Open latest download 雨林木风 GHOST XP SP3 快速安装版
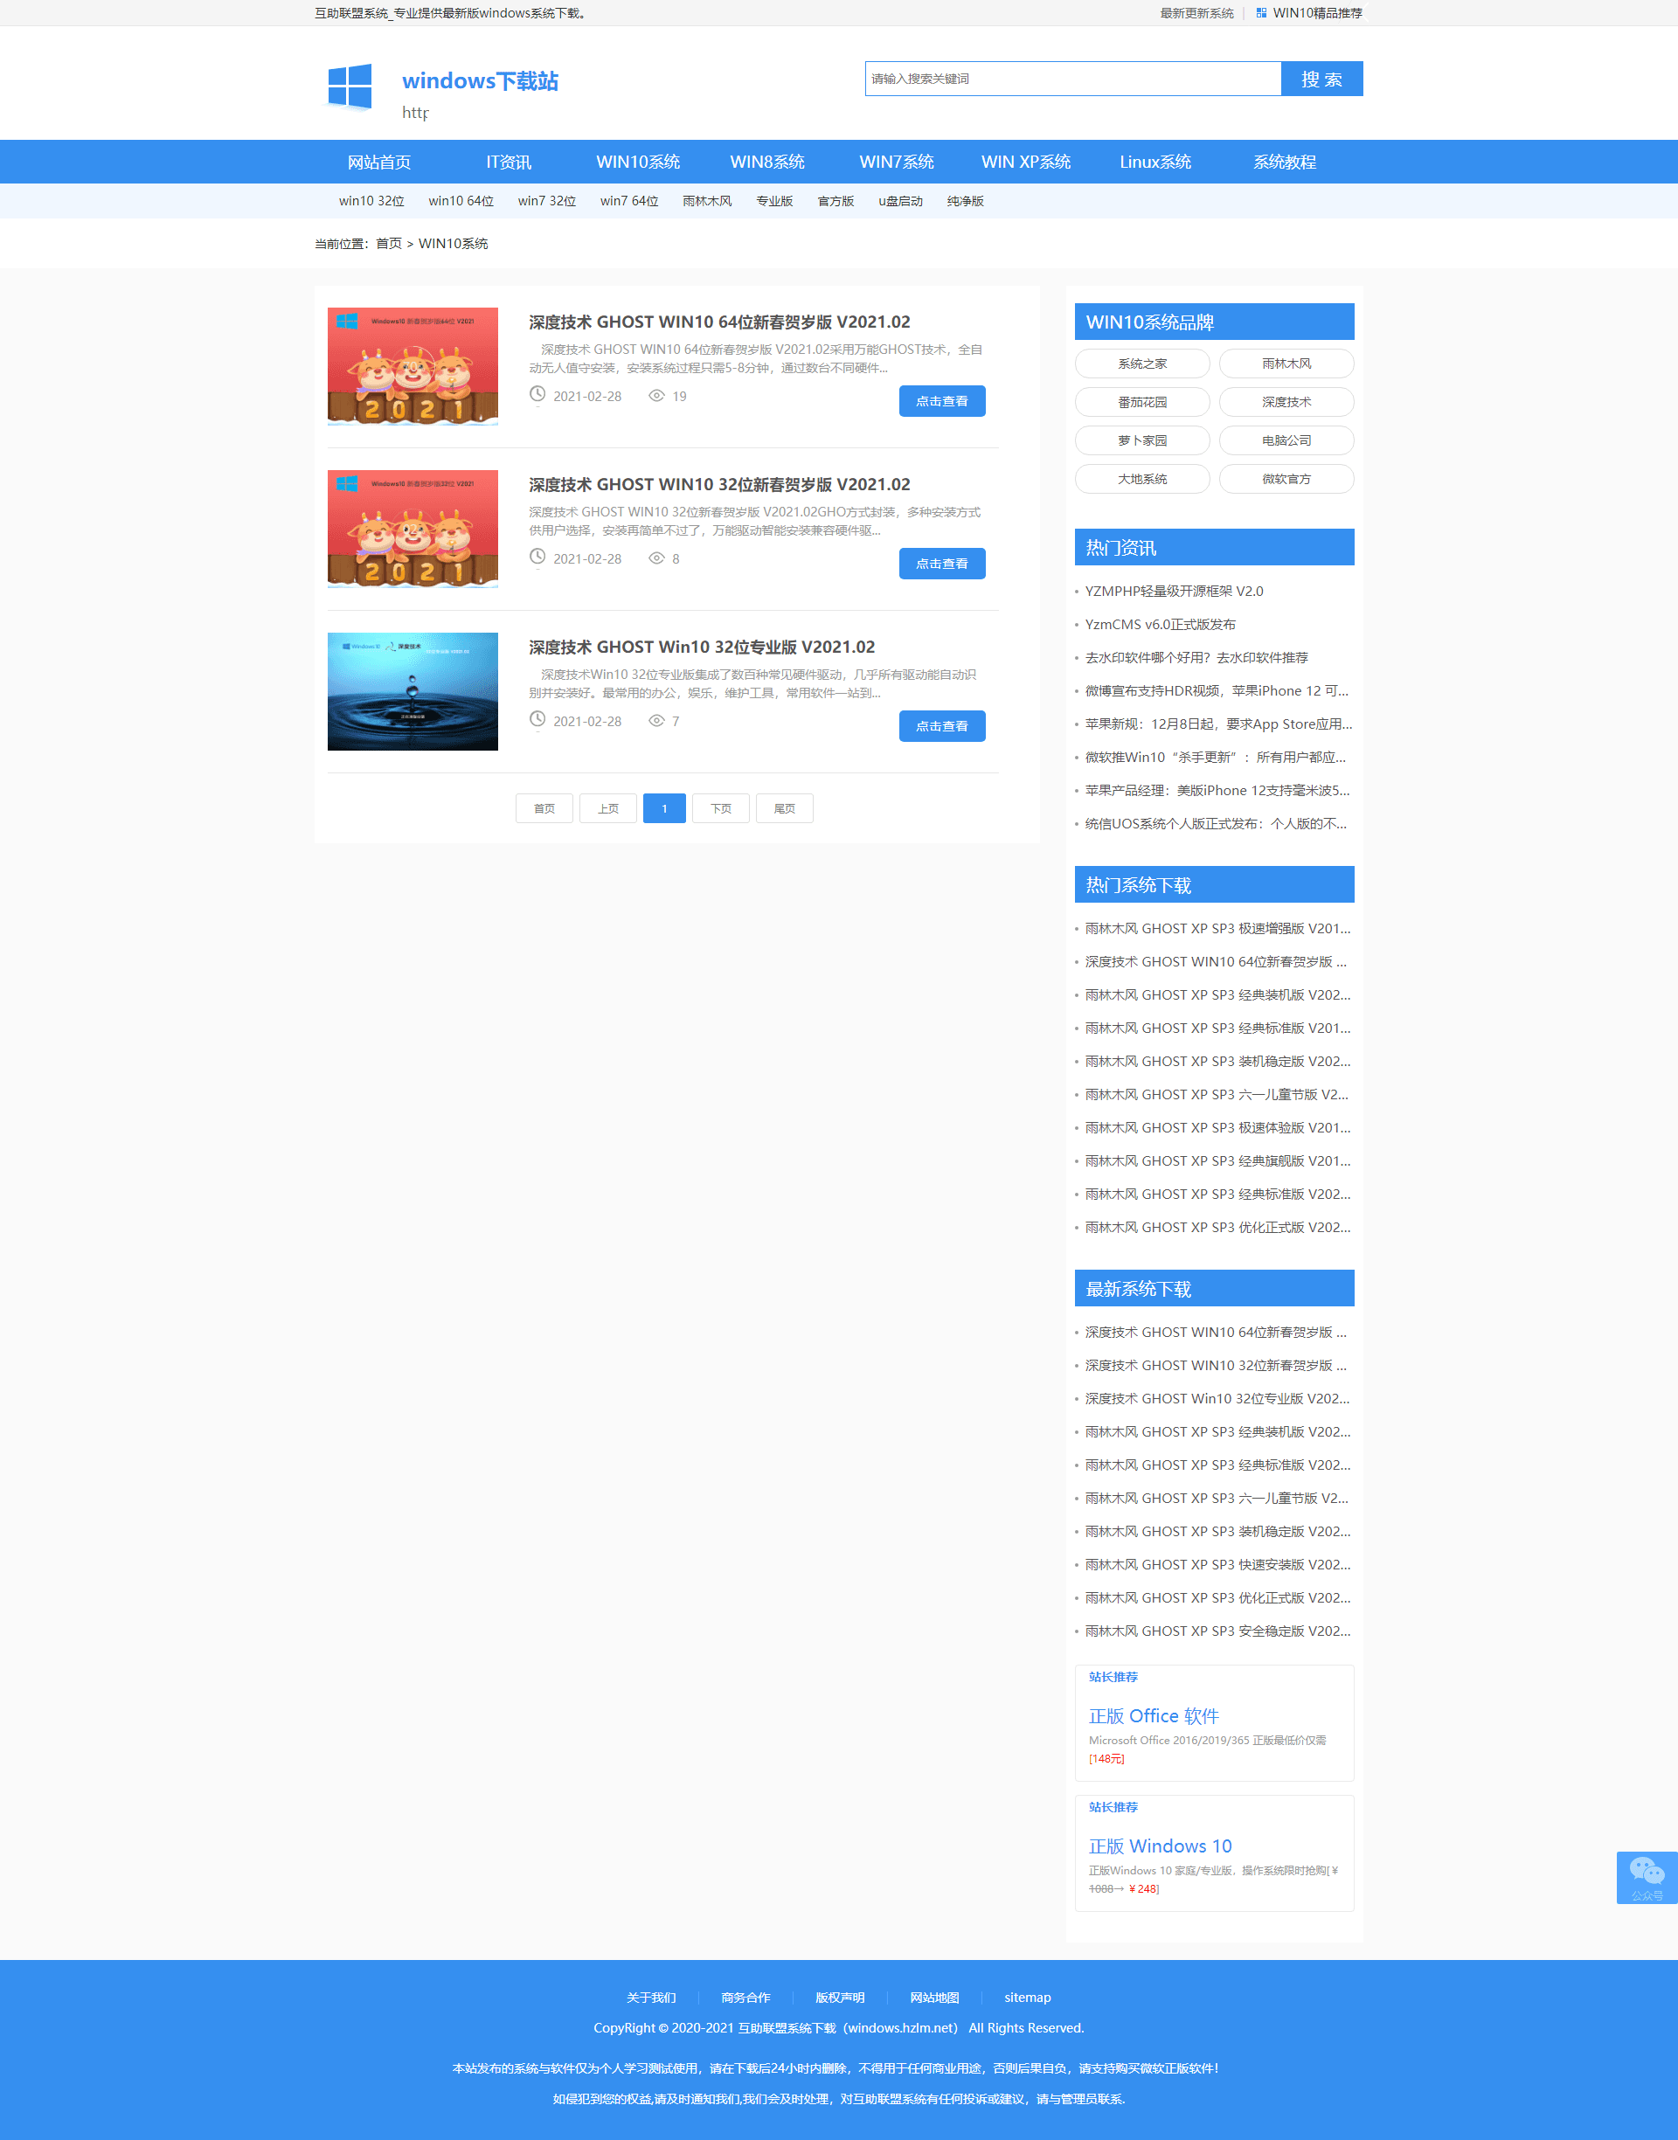The width and height of the screenshot is (1678, 2140). [1217, 1564]
